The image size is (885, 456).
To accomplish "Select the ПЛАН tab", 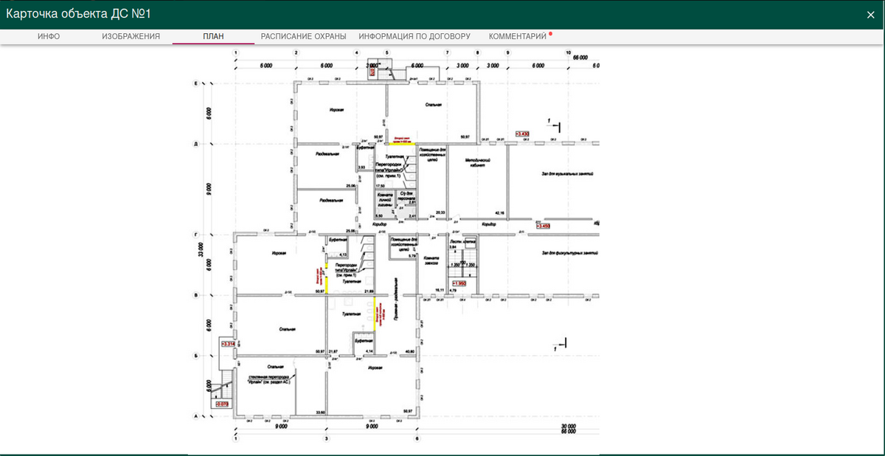I will pyautogui.click(x=213, y=36).
